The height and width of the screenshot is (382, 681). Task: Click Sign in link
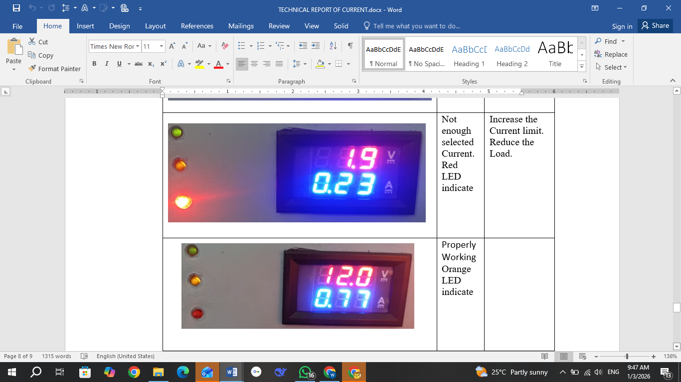point(622,26)
